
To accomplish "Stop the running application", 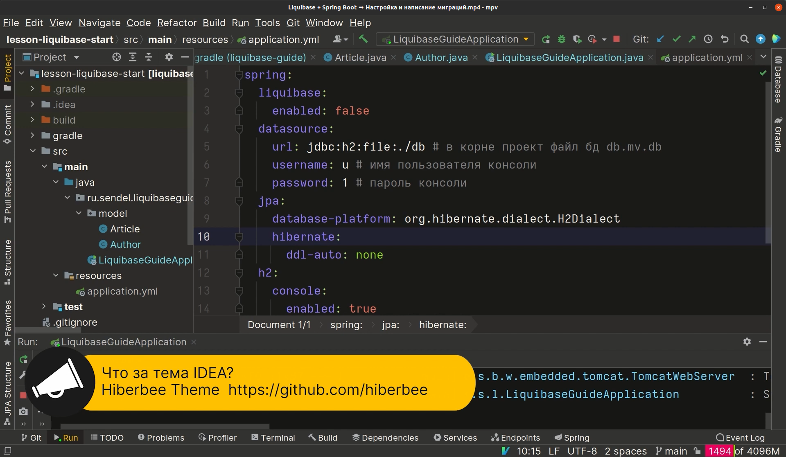I will 616,39.
